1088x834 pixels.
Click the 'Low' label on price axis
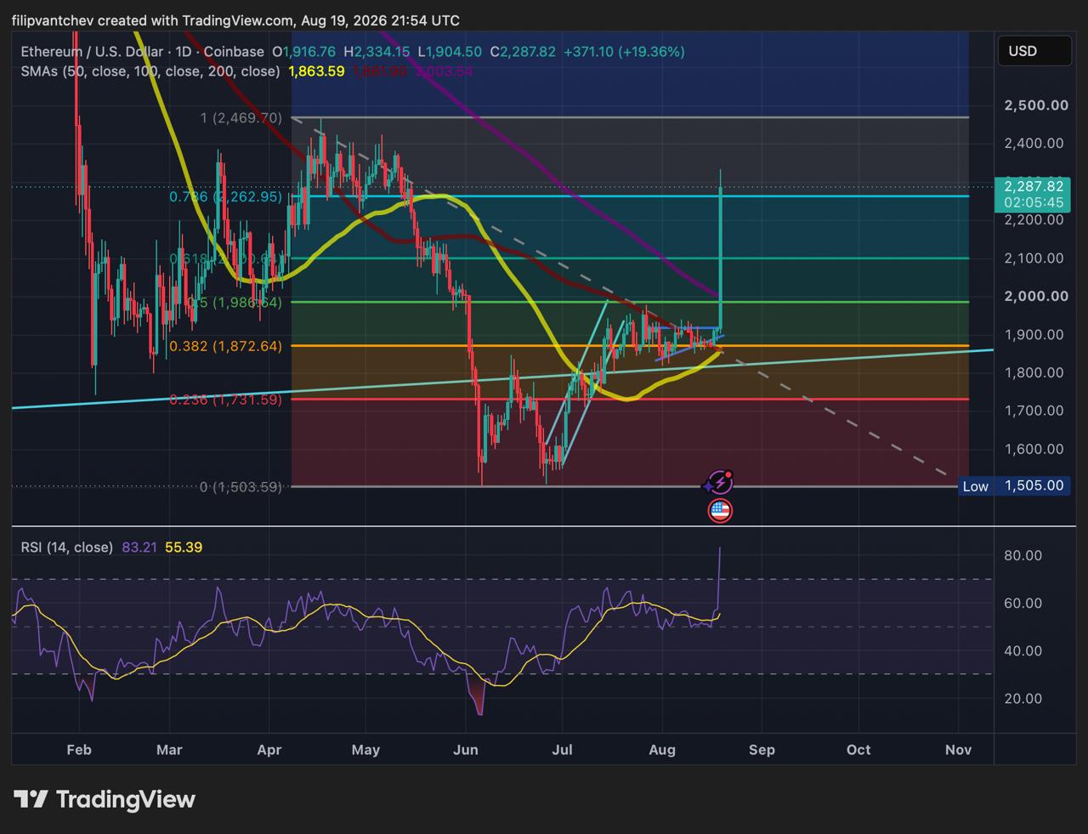click(976, 486)
